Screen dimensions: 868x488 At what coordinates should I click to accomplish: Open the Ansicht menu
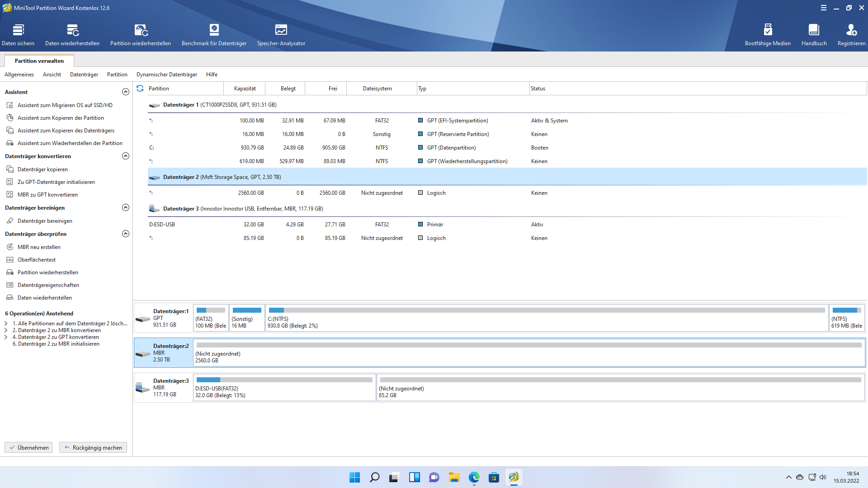point(52,75)
